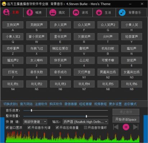
Task: Trigger the 么么哒 sound button
Action: tap(84, 60)
